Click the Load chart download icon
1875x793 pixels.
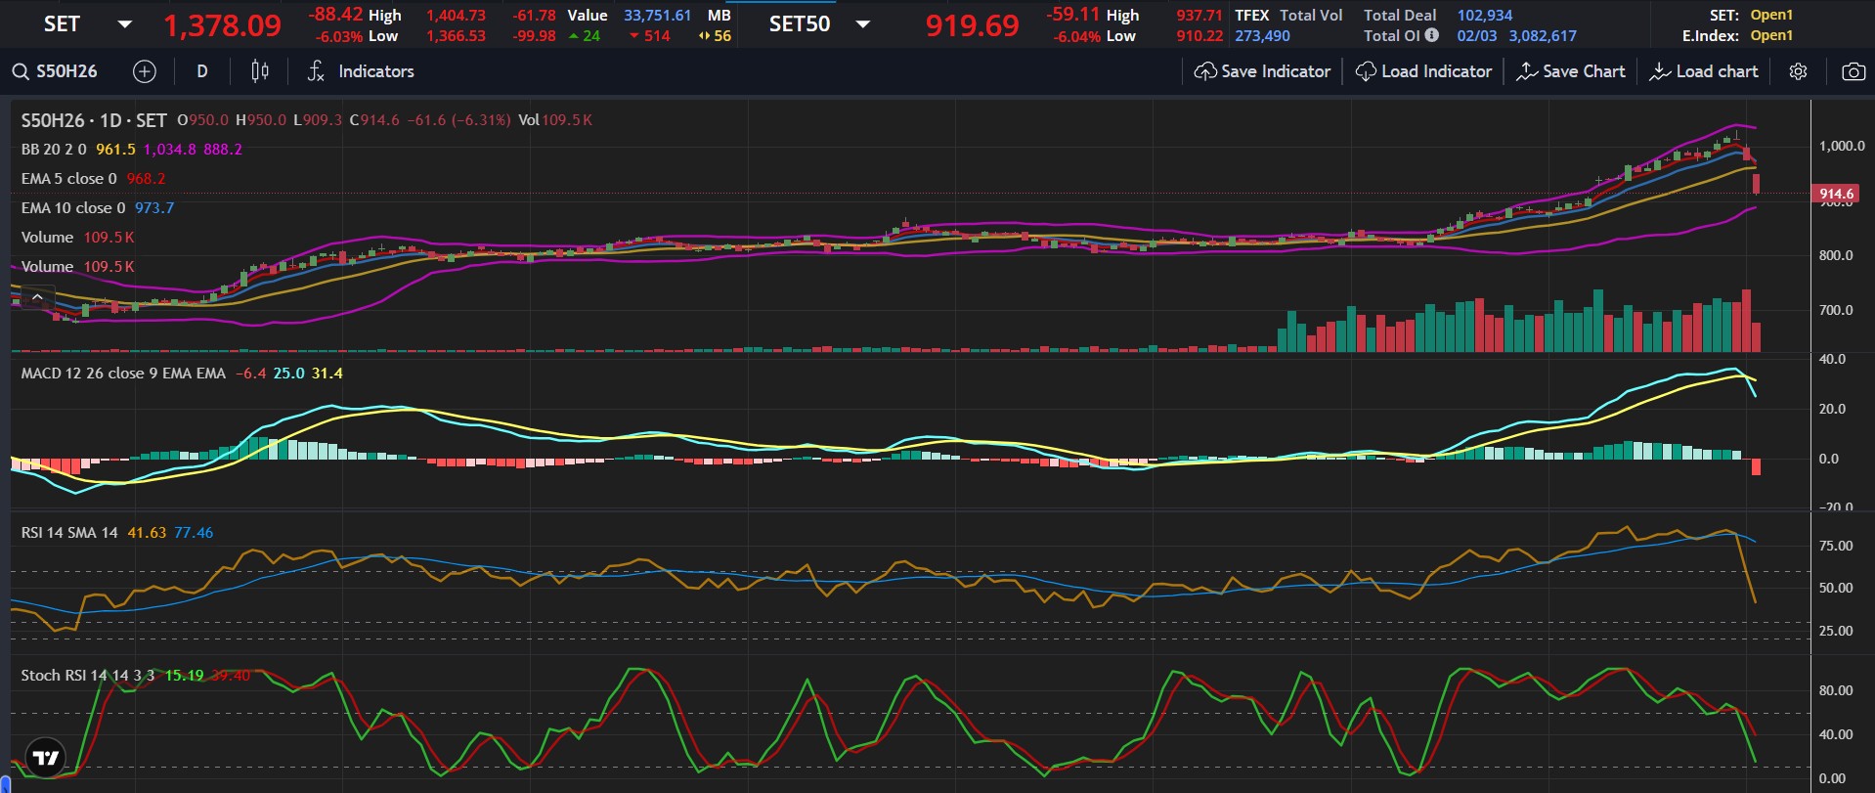click(1660, 71)
